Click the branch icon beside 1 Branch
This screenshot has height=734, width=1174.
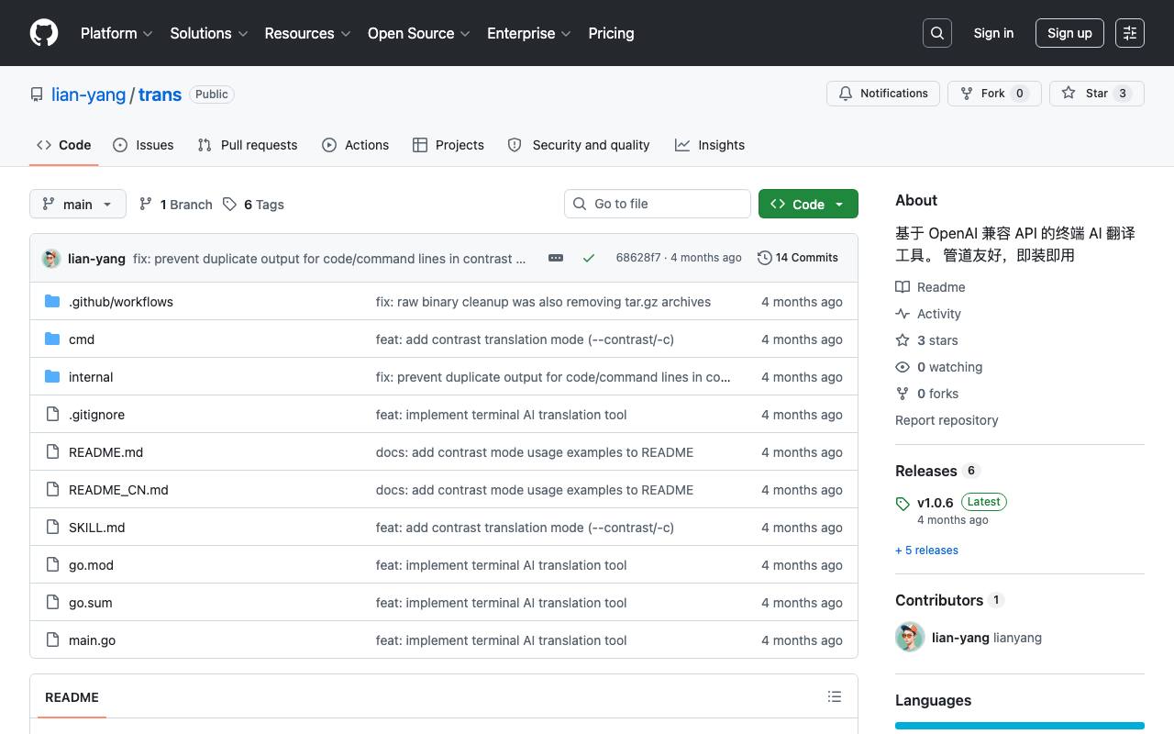146,205
